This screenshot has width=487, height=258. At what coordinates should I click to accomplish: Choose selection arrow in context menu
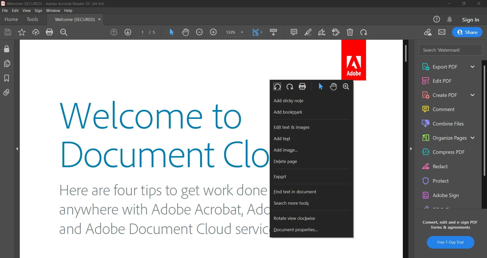[321, 87]
